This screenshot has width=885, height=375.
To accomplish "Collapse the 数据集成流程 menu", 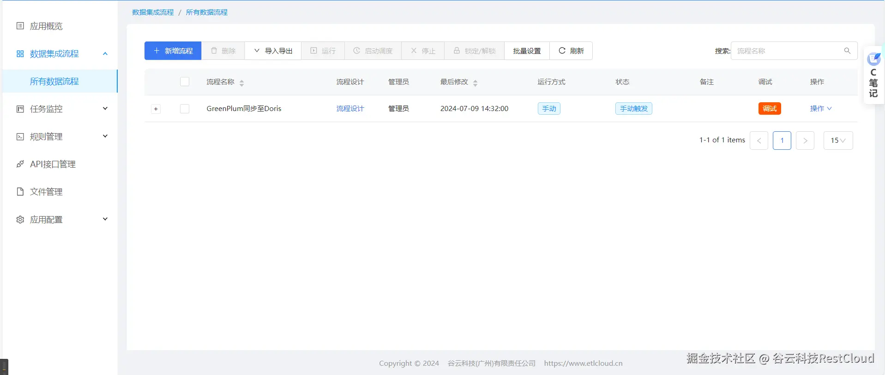I will (105, 54).
